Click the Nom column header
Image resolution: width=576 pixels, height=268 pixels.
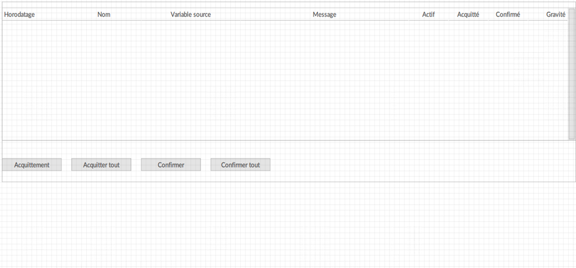coord(104,15)
